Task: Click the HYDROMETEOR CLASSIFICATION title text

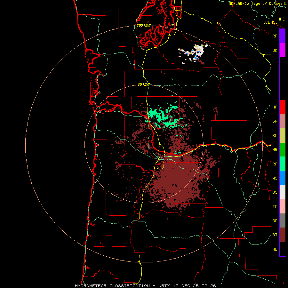Action: [112, 286]
